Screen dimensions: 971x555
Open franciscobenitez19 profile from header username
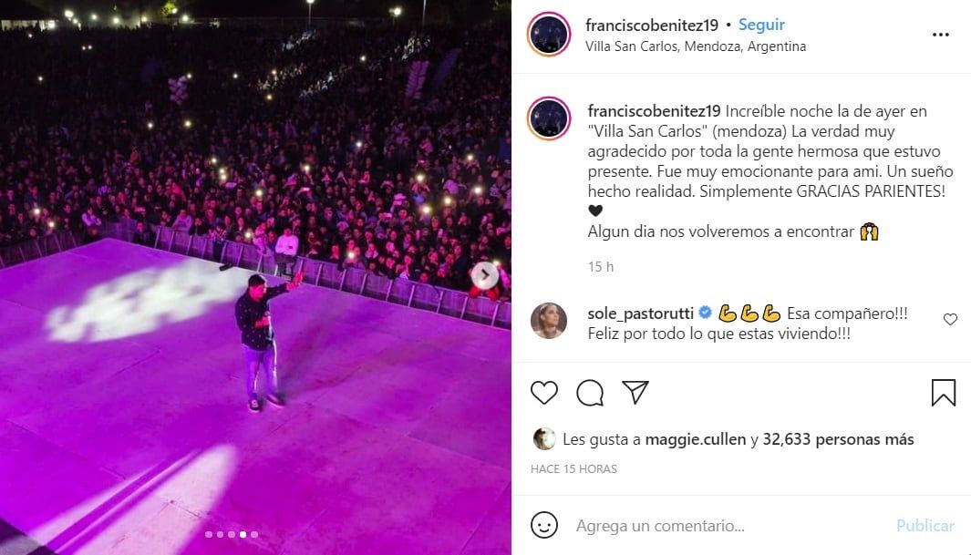tap(652, 26)
